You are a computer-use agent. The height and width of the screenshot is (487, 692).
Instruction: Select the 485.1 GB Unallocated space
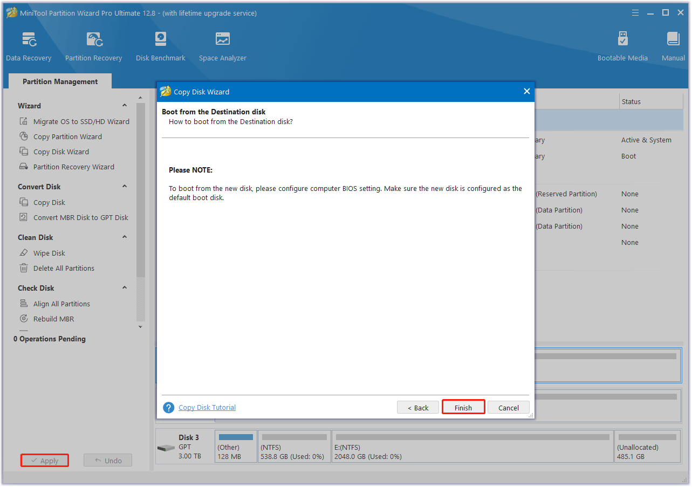coord(647,447)
